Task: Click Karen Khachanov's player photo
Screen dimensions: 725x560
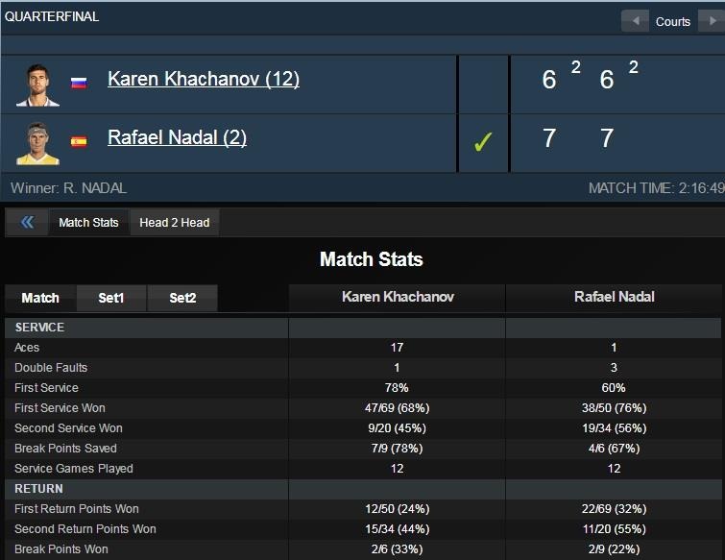Action: click(x=37, y=85)
